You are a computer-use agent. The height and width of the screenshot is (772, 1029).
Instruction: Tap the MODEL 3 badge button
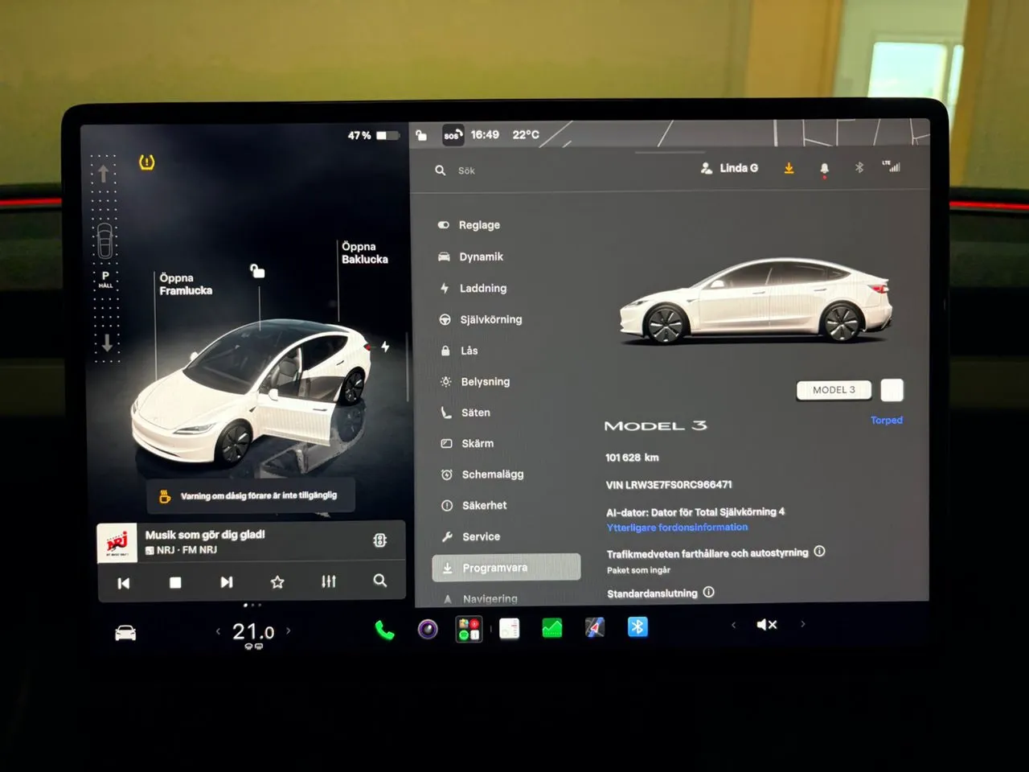834,390
